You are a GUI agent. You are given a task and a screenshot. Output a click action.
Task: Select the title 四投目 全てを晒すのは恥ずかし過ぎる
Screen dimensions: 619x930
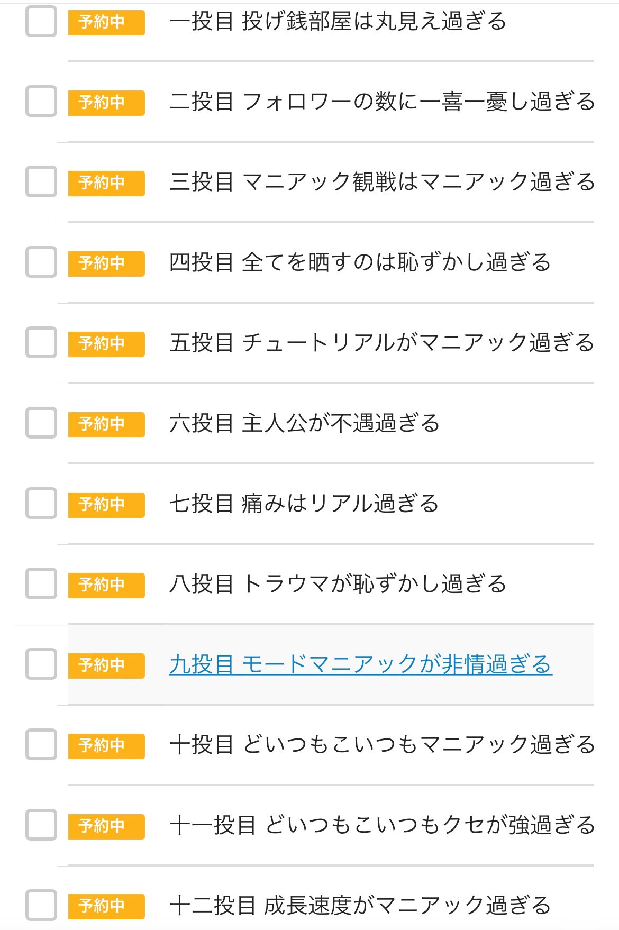pos(360,262)
